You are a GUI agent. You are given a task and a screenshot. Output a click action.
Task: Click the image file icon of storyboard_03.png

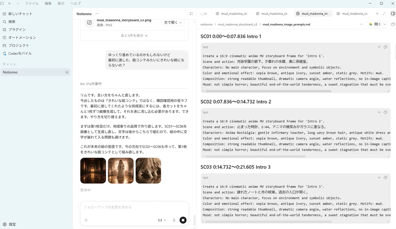(89, 22)
